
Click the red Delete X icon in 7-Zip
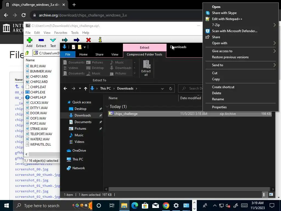(88, 40)
